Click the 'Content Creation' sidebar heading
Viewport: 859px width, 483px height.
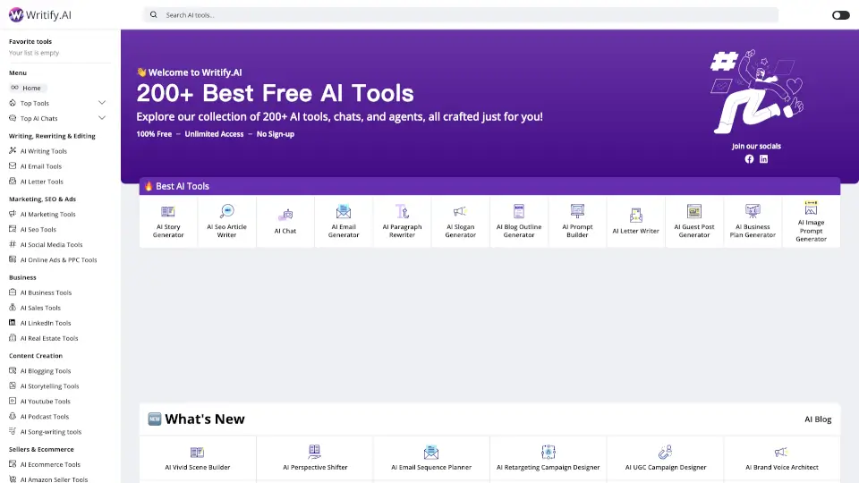pos(36,356)
